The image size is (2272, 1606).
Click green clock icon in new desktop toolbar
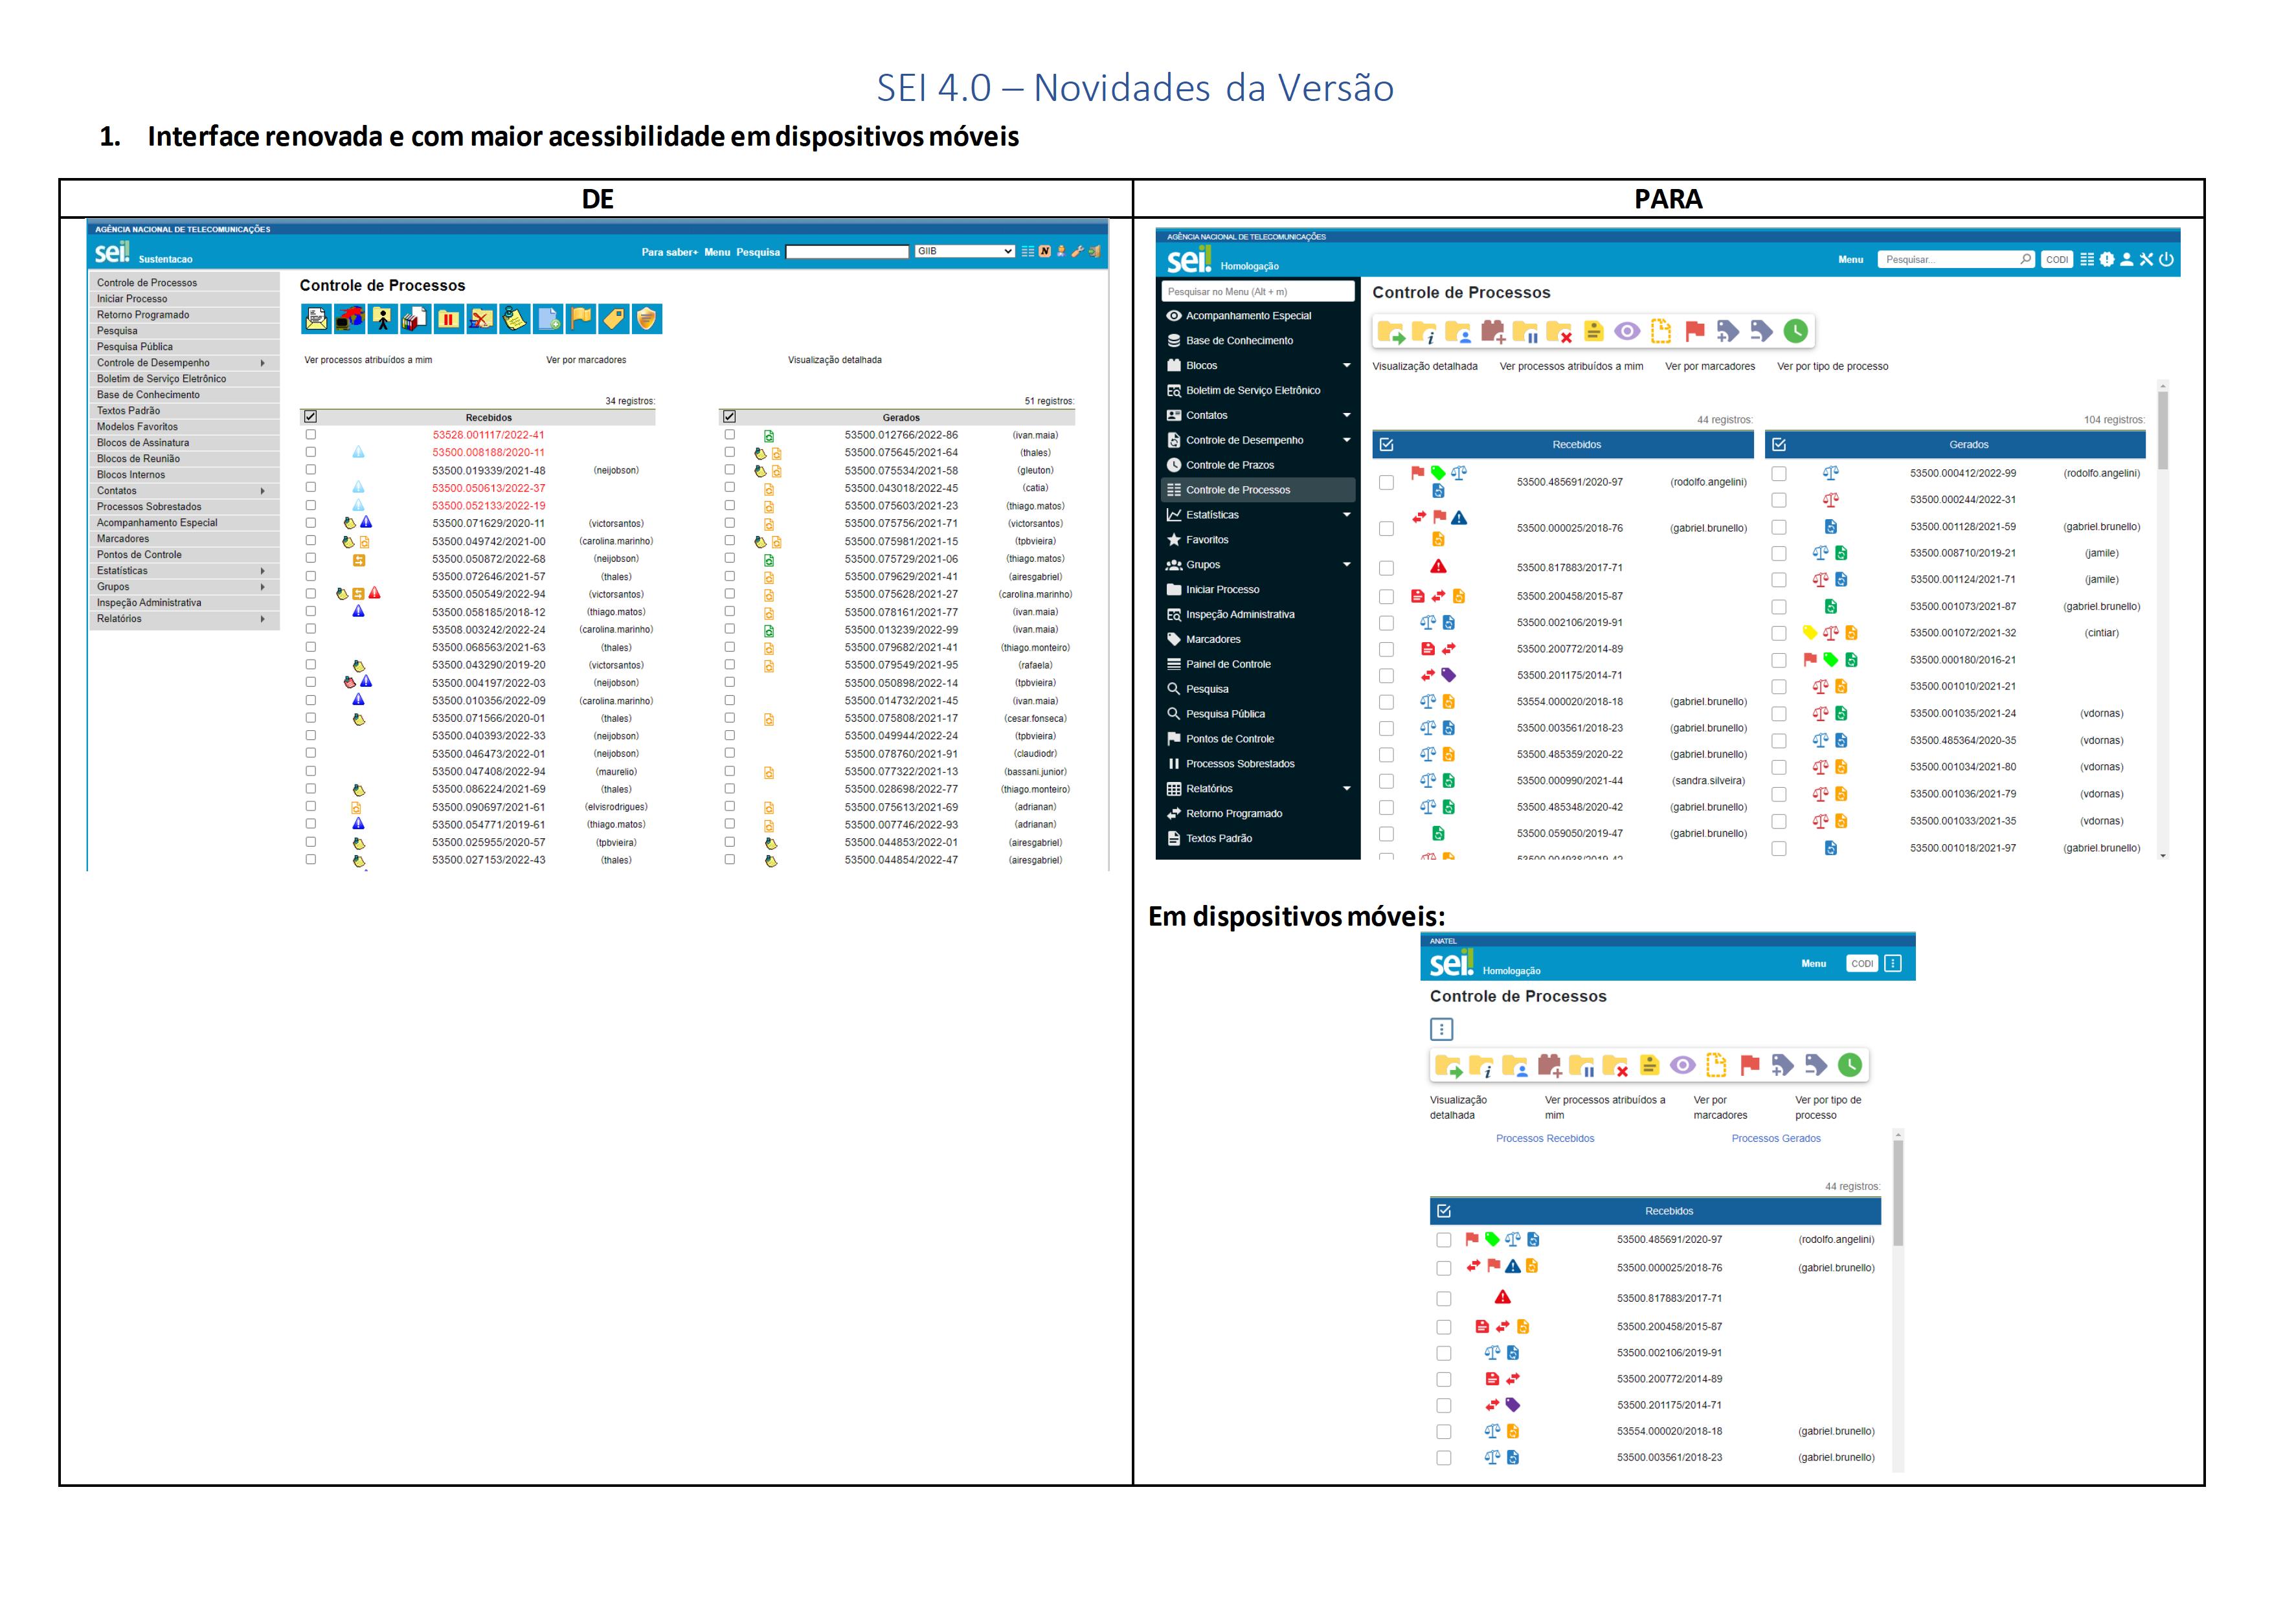click(1796, 331)
